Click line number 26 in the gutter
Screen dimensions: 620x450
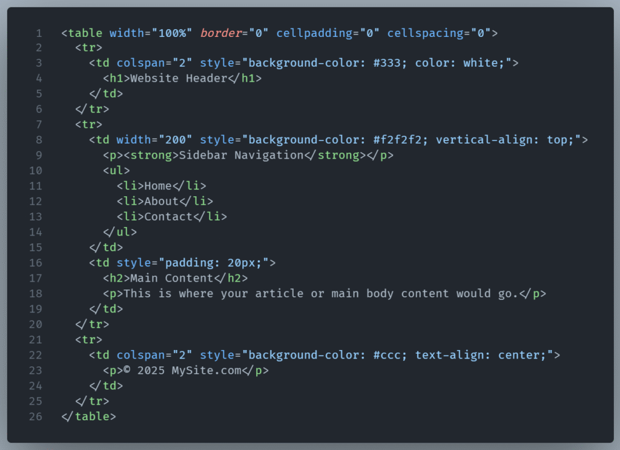point(36,416)
